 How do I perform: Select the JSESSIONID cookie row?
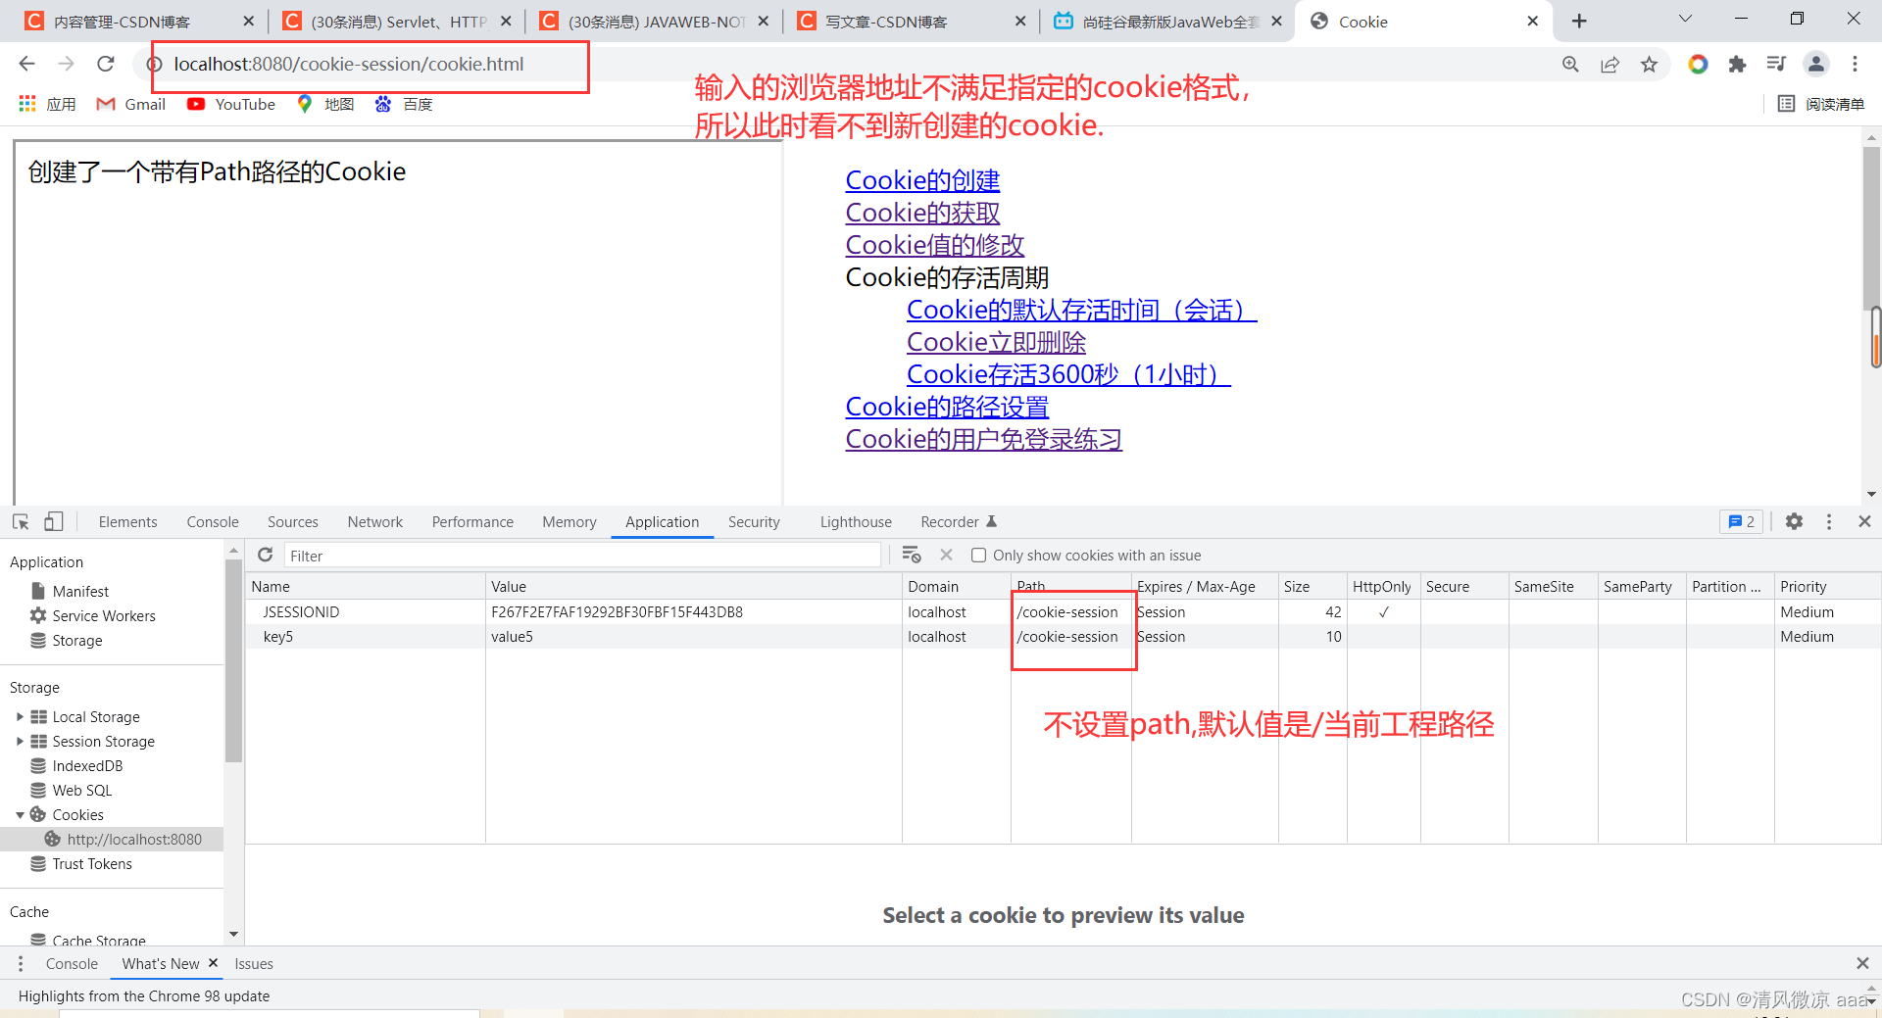(1063, 611)
